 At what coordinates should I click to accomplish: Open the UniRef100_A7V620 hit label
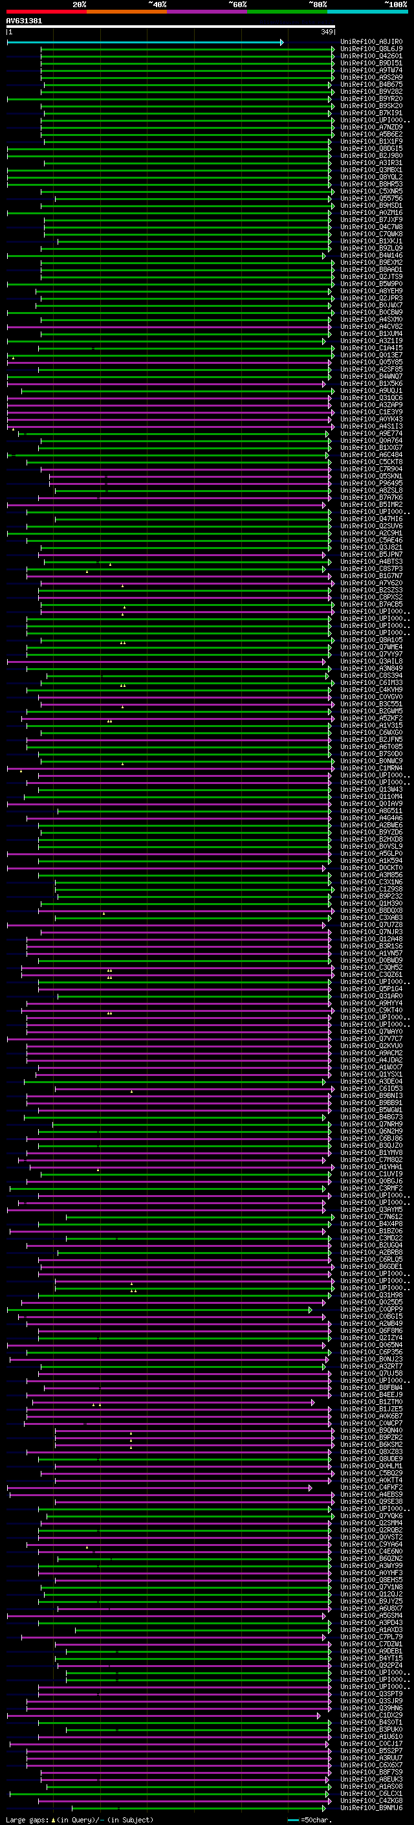(x=371, y=583)
